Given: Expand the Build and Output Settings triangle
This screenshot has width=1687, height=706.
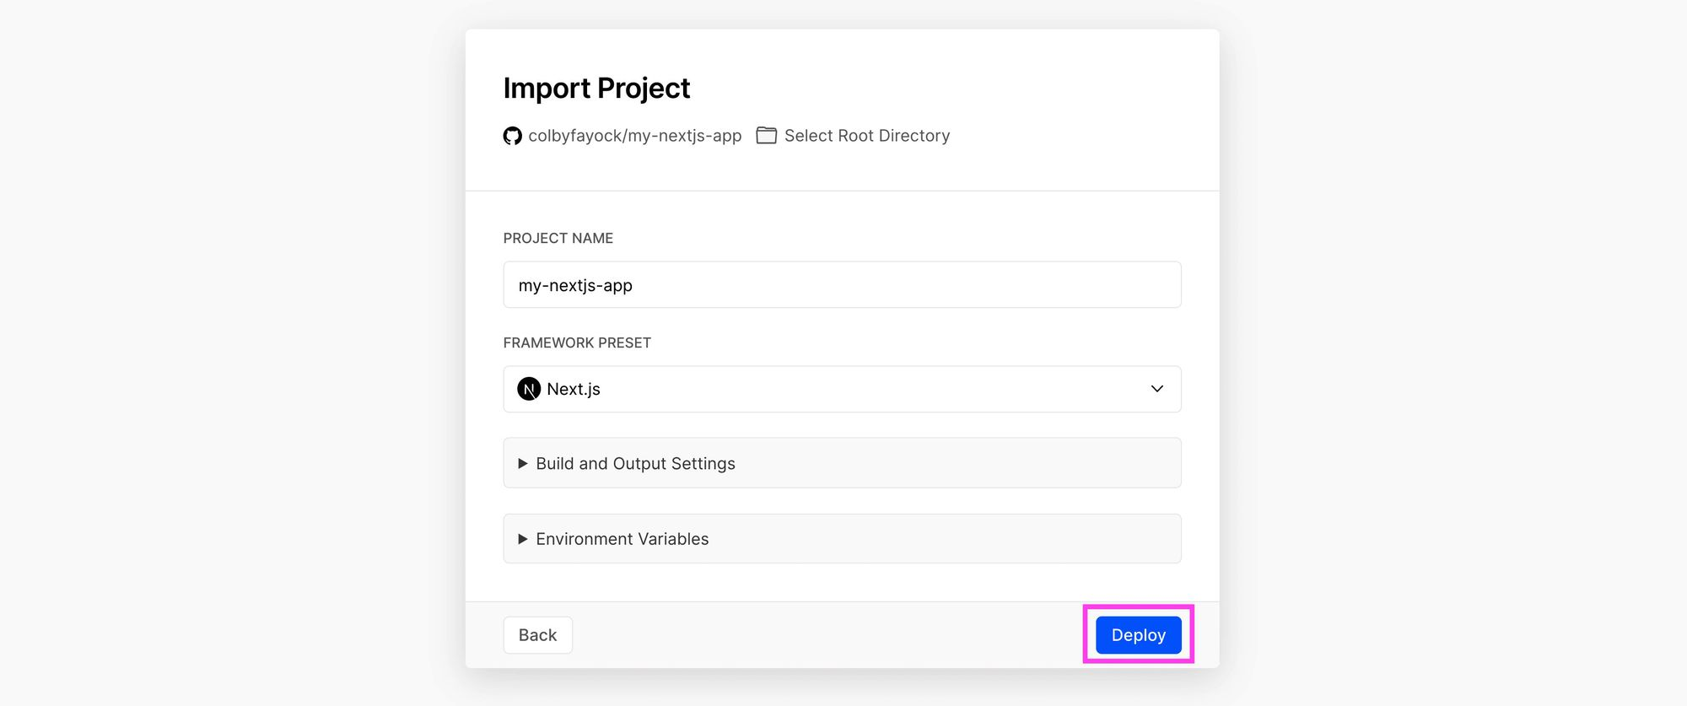Looking at the screenshot, I should click(522, 464).
